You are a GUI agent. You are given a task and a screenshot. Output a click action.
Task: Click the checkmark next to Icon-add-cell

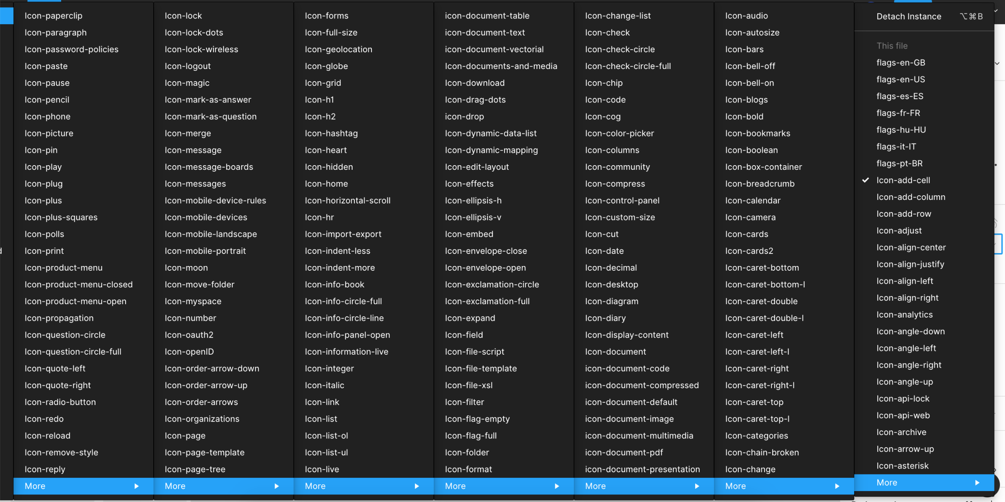[x=865, y=180]
